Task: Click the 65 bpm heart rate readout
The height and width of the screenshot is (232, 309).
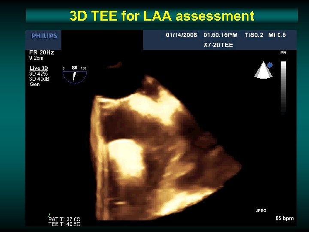Action: [x=285, y=218]
